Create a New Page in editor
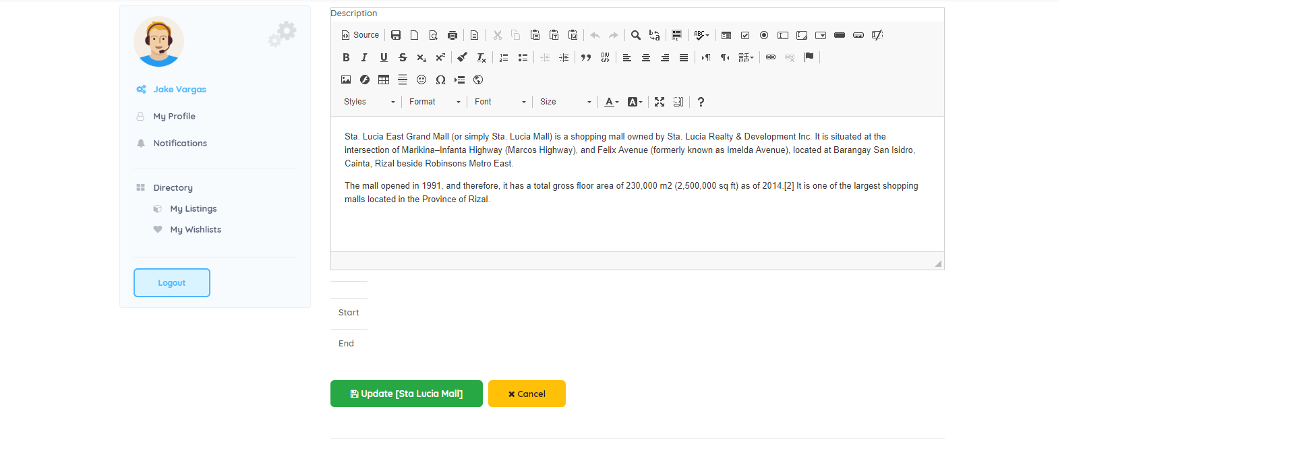Image resolution: width=1315 pixels, height=461 pixels. (x=415, y=35)
